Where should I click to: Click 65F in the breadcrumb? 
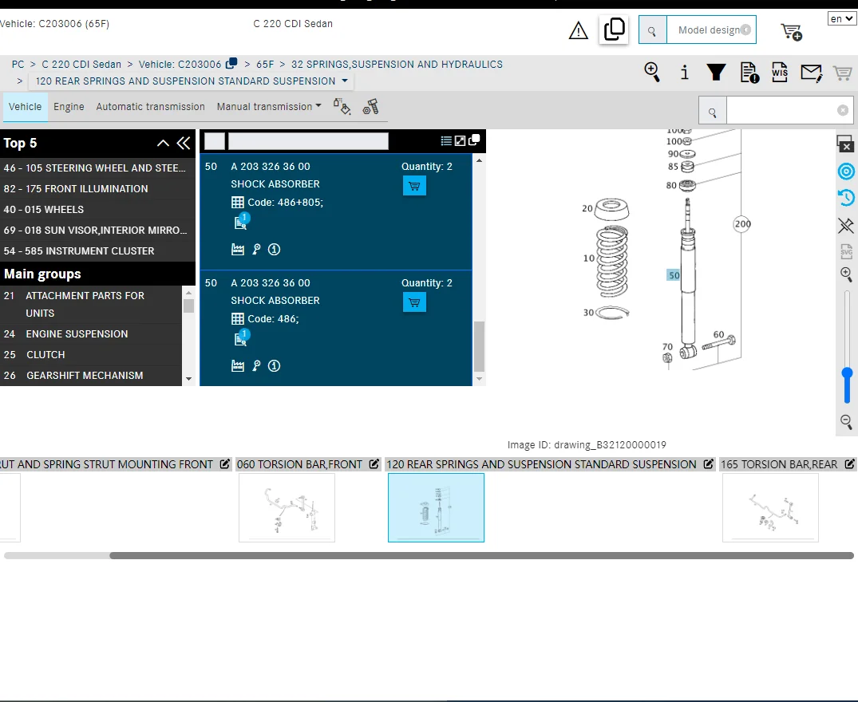pos(266,65)
